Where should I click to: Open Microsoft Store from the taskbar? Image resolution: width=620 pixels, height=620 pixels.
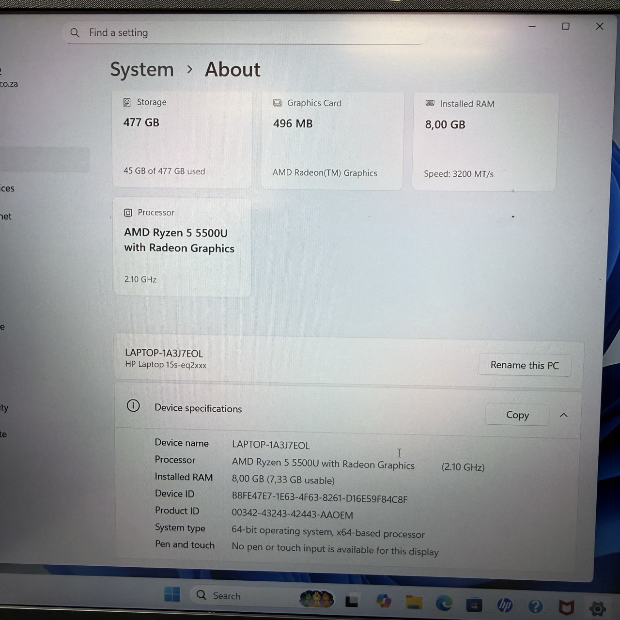474,604
